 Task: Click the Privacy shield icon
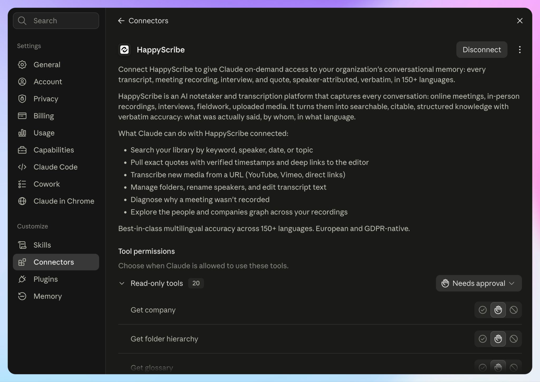[x=22, y=99]
